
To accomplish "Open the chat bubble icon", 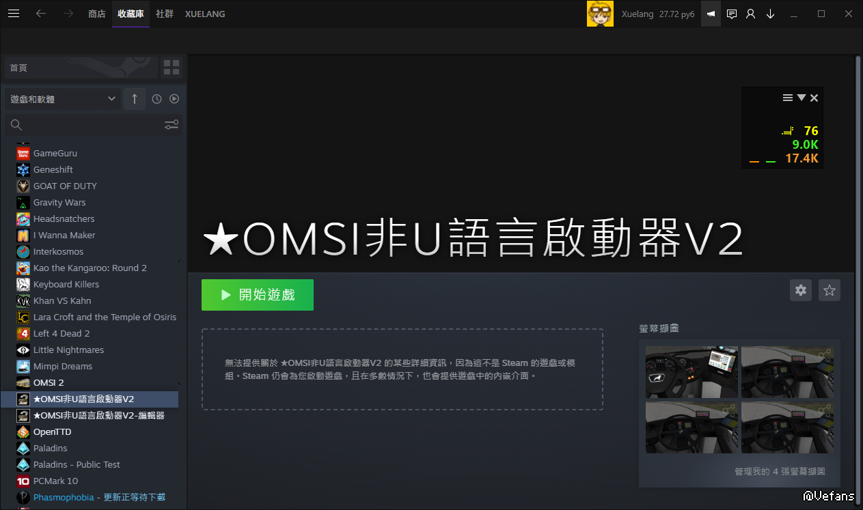I will [732, 14].
